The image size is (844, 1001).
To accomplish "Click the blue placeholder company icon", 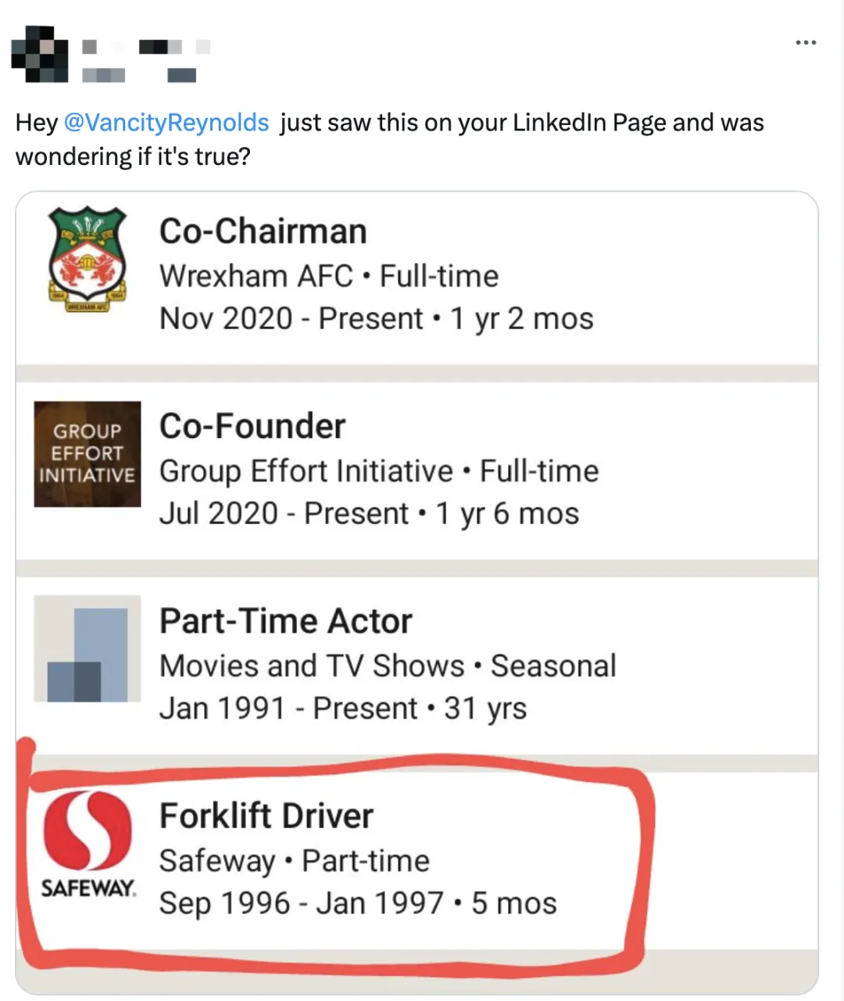I will [88, 648].
